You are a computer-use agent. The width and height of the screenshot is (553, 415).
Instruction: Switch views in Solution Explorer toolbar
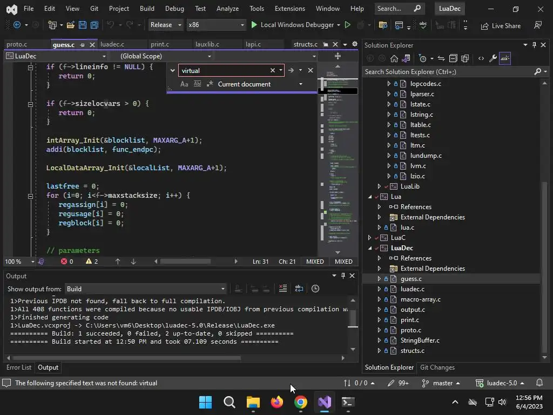tap(406, 58)
